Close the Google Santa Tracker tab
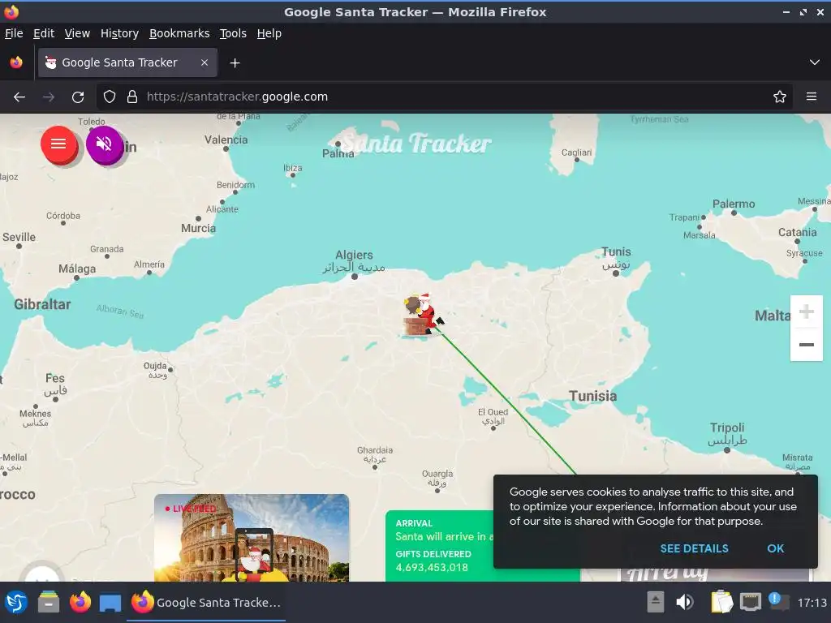Viewport: 831px width, 623px height. click(204, 62)
